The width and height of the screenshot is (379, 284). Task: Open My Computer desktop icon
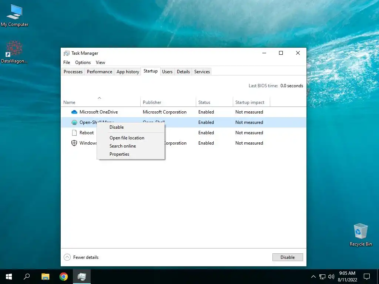pos(14,16)
